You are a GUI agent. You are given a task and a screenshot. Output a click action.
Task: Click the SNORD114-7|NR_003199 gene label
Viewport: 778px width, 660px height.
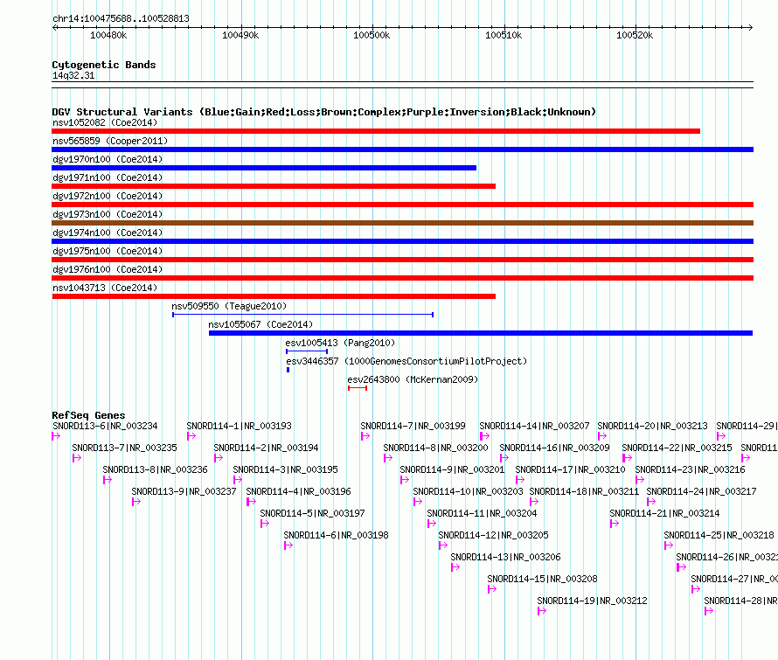pos(413,426)
